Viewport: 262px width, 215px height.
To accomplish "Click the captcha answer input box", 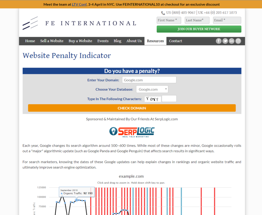I will pyautogui.click(x=169, y=99).
